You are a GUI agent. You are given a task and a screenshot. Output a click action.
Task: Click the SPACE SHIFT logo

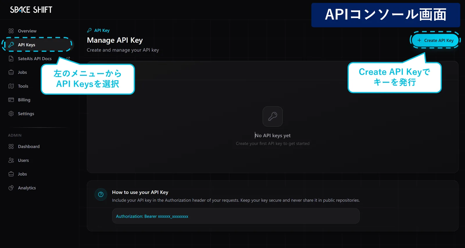[x=31, y=10]
